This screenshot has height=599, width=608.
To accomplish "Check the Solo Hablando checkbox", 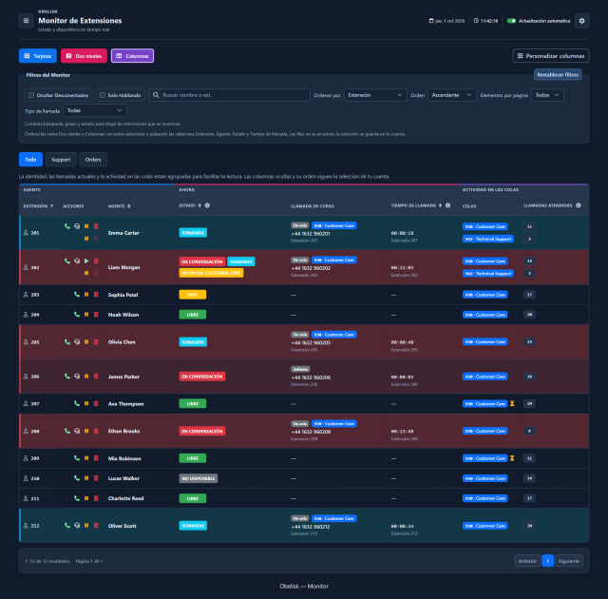I will pyautogui.click(x=103, y=95).
